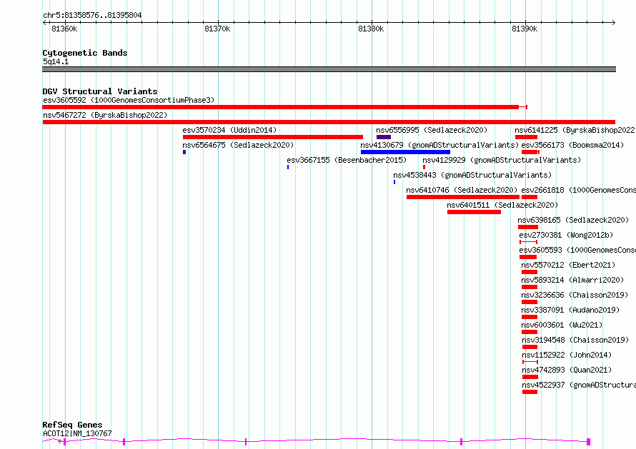
Task: Open nsv6410746 (Sedlazeck2020) variant label
Action: [x=462, y=190]
